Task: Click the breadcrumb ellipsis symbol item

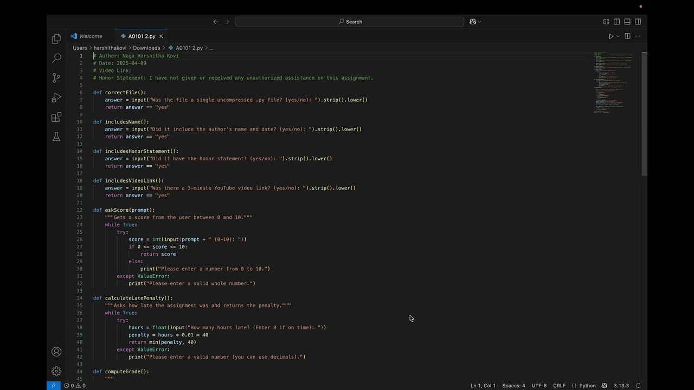Action: pyautogui.click(x=211, y=48)
